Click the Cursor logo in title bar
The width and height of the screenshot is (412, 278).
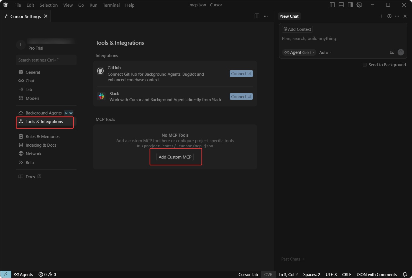(x=6, y=5)
